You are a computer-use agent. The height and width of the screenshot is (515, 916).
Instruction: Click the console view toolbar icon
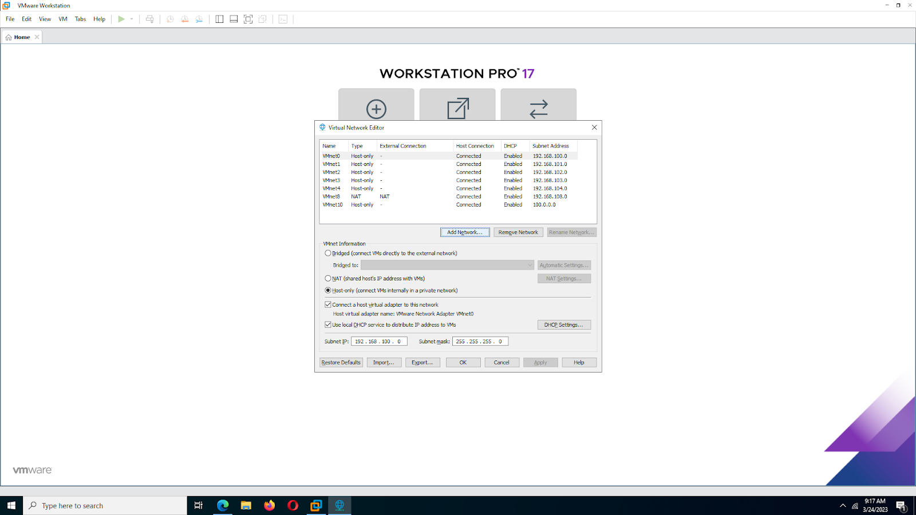tap(283, 19)
